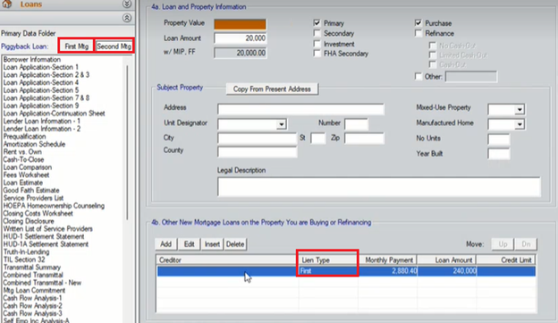Viewport: 558px width, 323px height.
Task: Open Loan Application-Section 5
Action: click(x=41, y=90)
